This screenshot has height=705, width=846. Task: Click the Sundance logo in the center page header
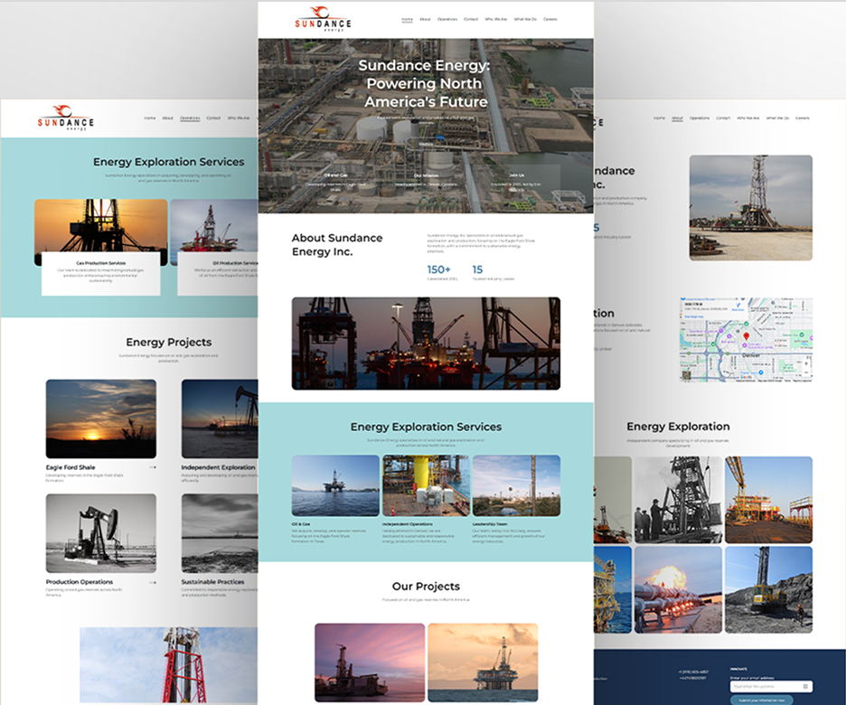pos(323,20)
